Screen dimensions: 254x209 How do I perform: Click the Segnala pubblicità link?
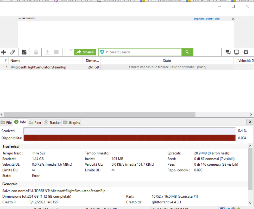[207, 19]
